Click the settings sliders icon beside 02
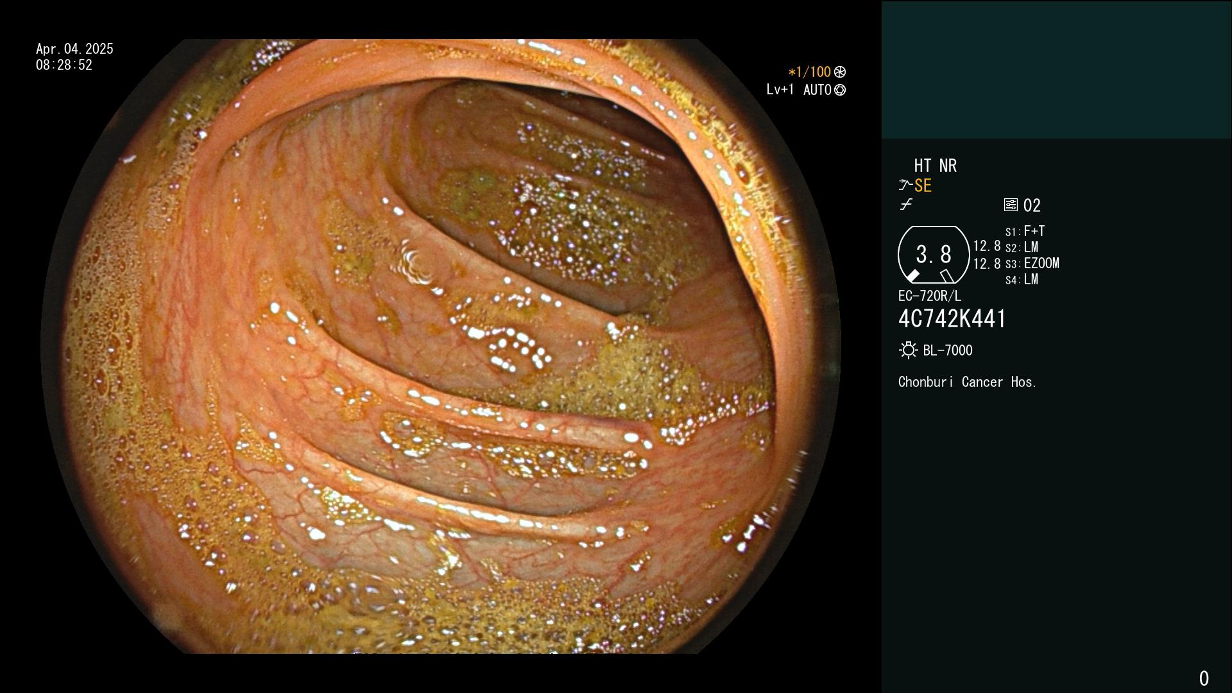1232x693 pixels. tap(1011, 205)
